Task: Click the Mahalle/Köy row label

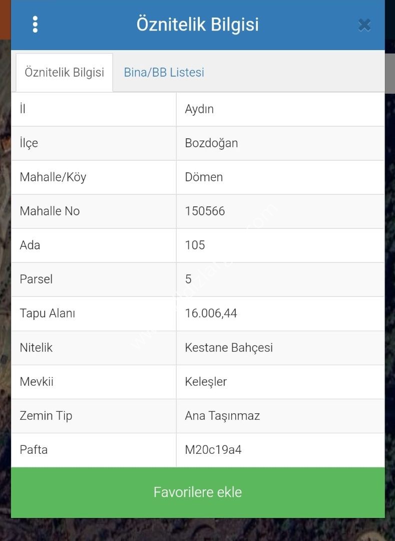Action: tap(53, 177)
